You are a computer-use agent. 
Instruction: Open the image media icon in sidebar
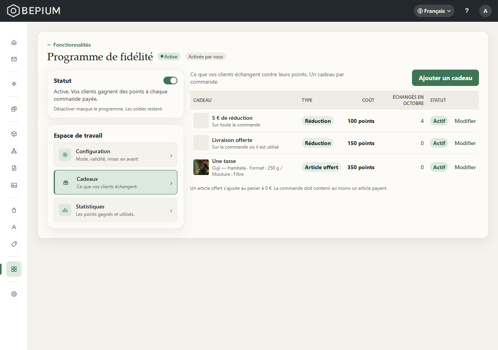point(14,185)
